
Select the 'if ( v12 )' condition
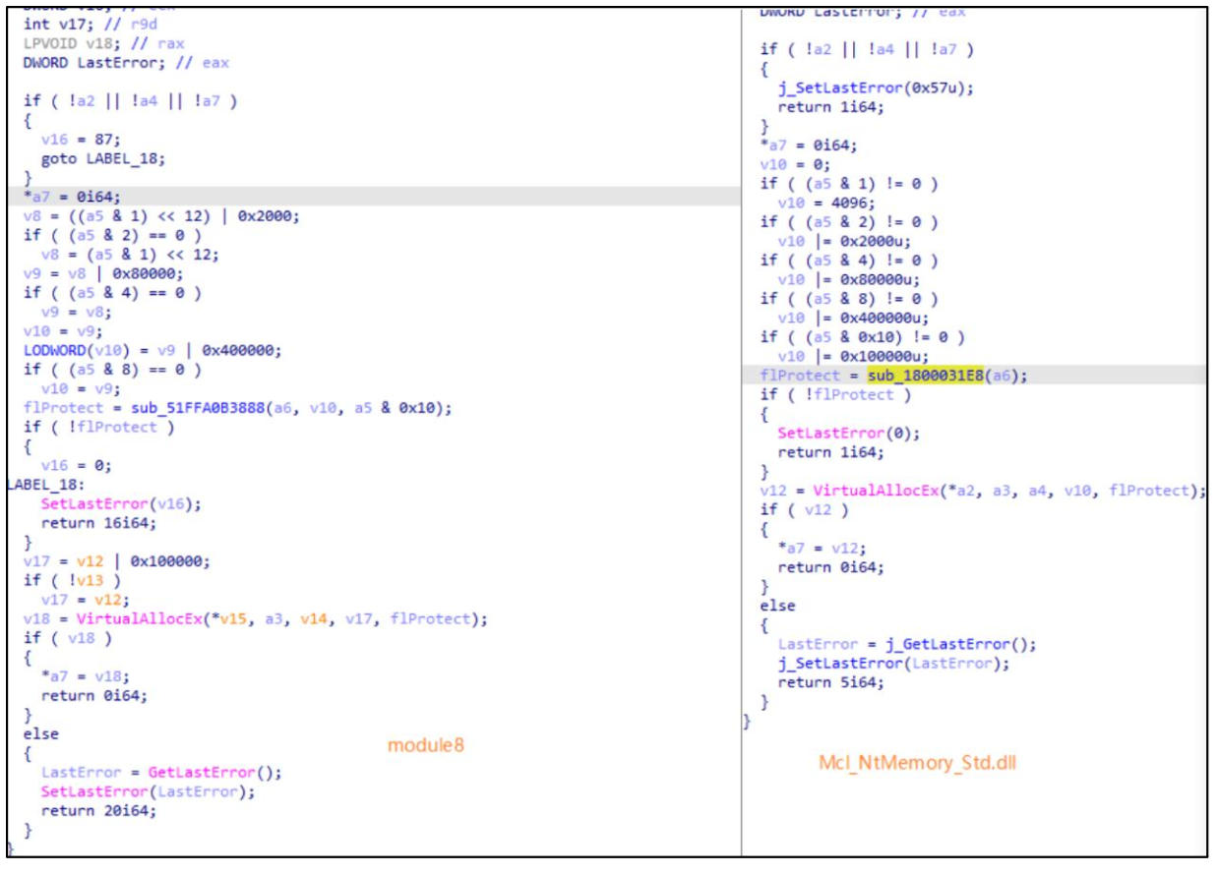803,510
